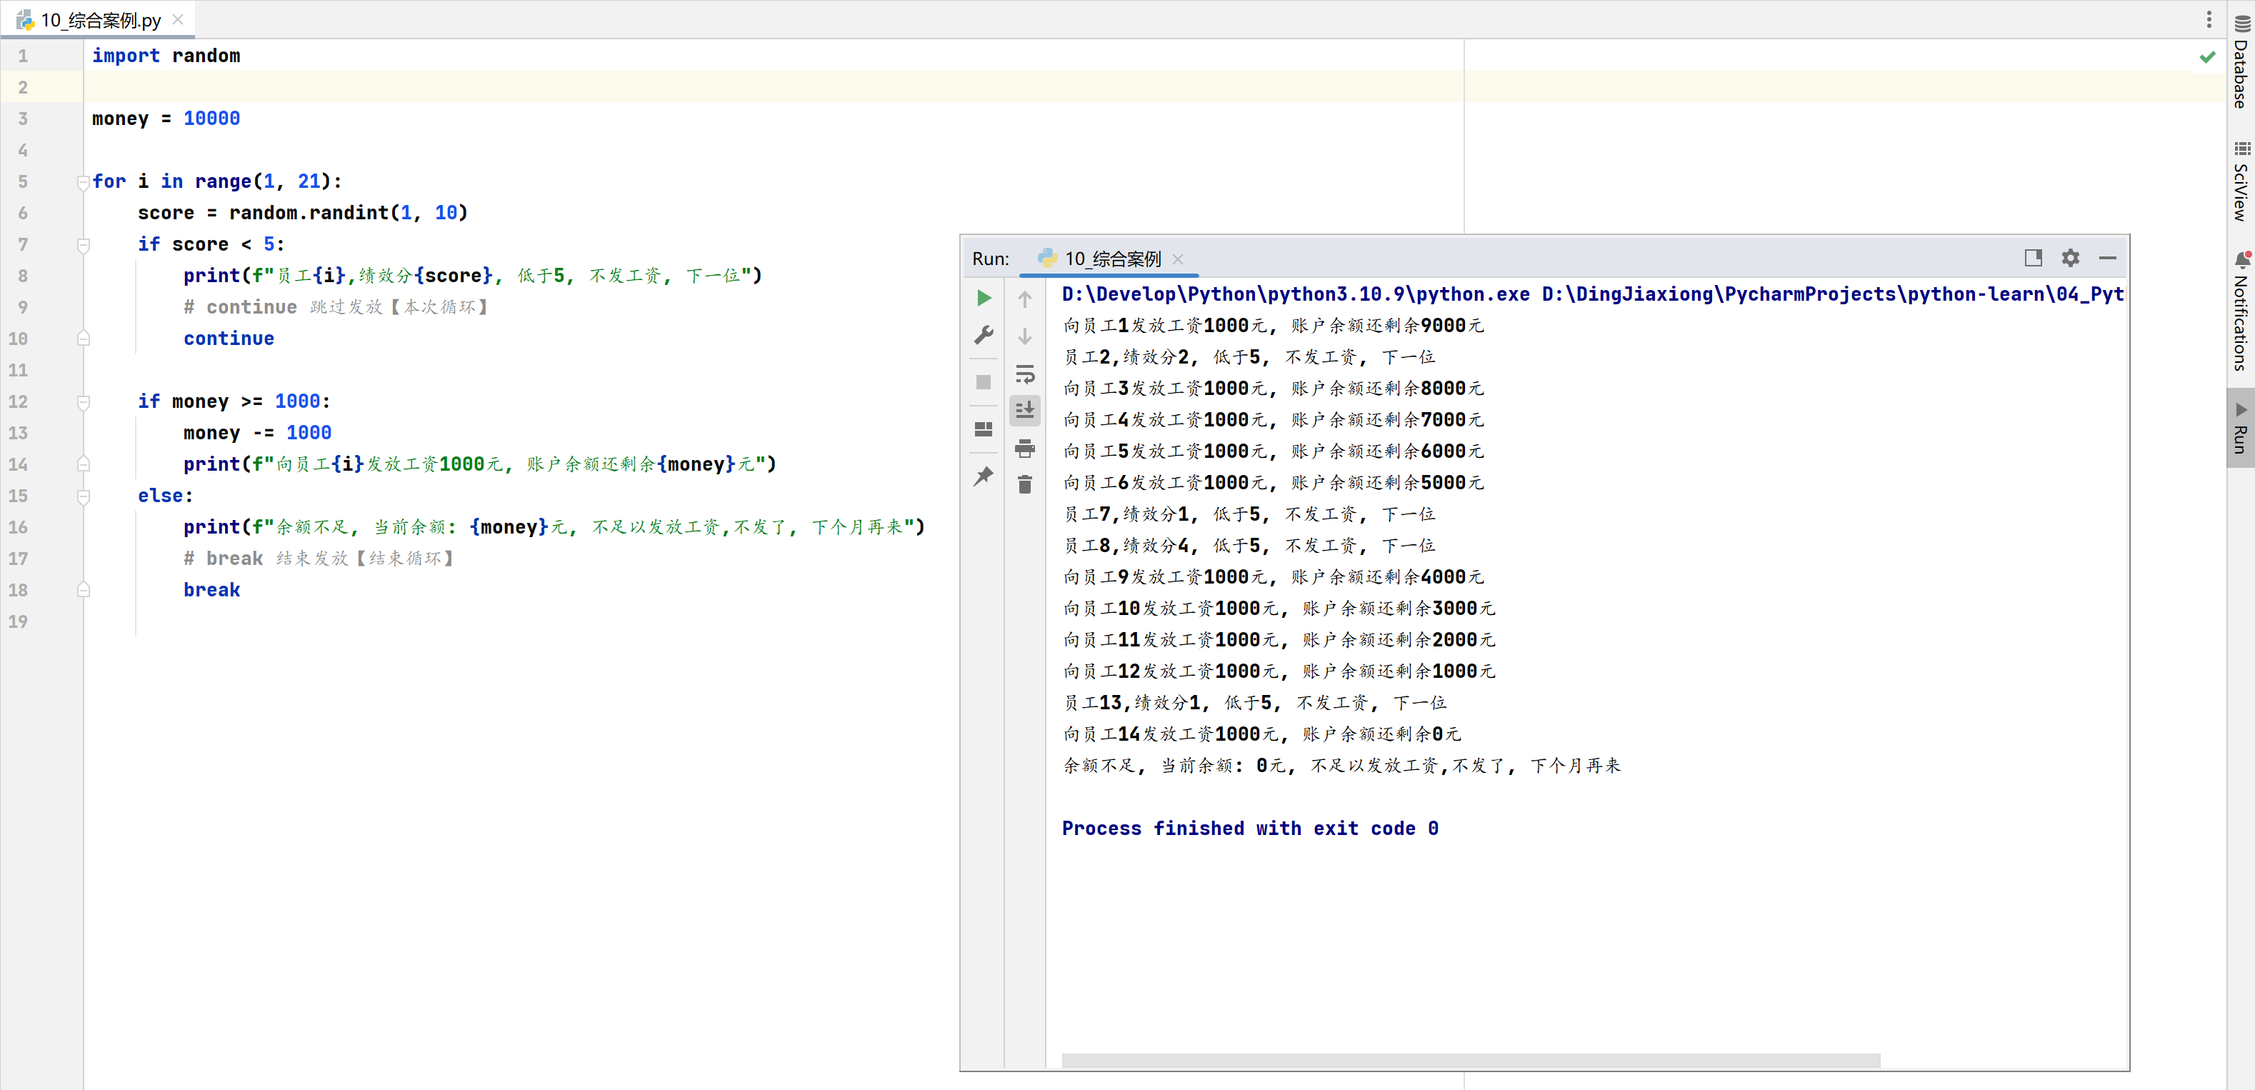
Task: Click output line '员工2,绩效分2'
Action: coord(1249,356)
